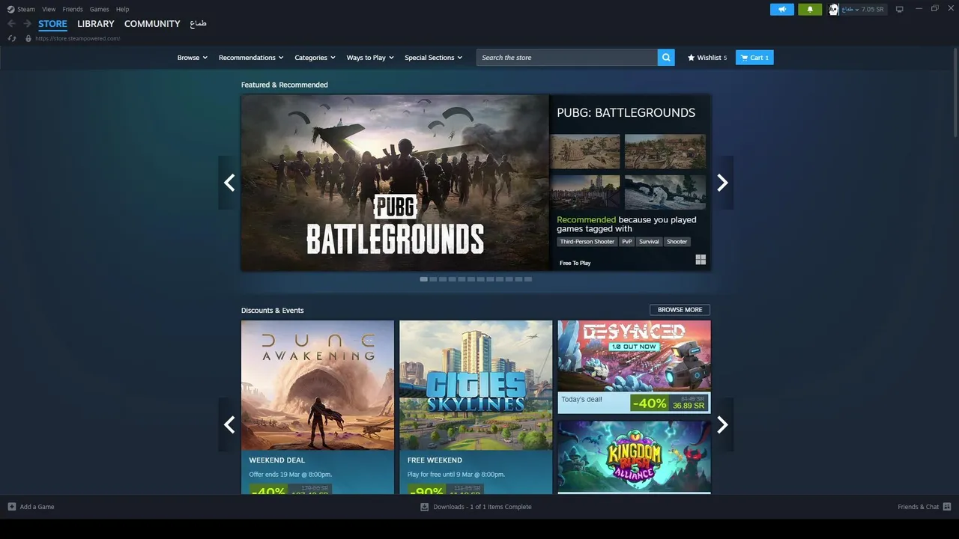Open the Special Sections dropdown
The image size is (959, 539).
point(434,58)
